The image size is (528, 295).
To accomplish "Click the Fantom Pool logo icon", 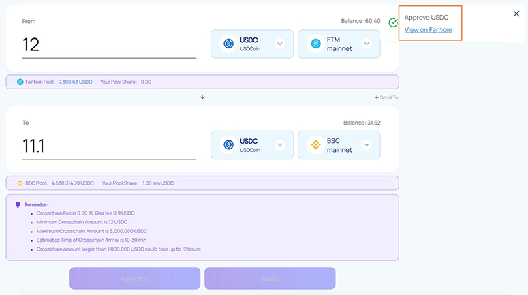I will click(20, 82).
